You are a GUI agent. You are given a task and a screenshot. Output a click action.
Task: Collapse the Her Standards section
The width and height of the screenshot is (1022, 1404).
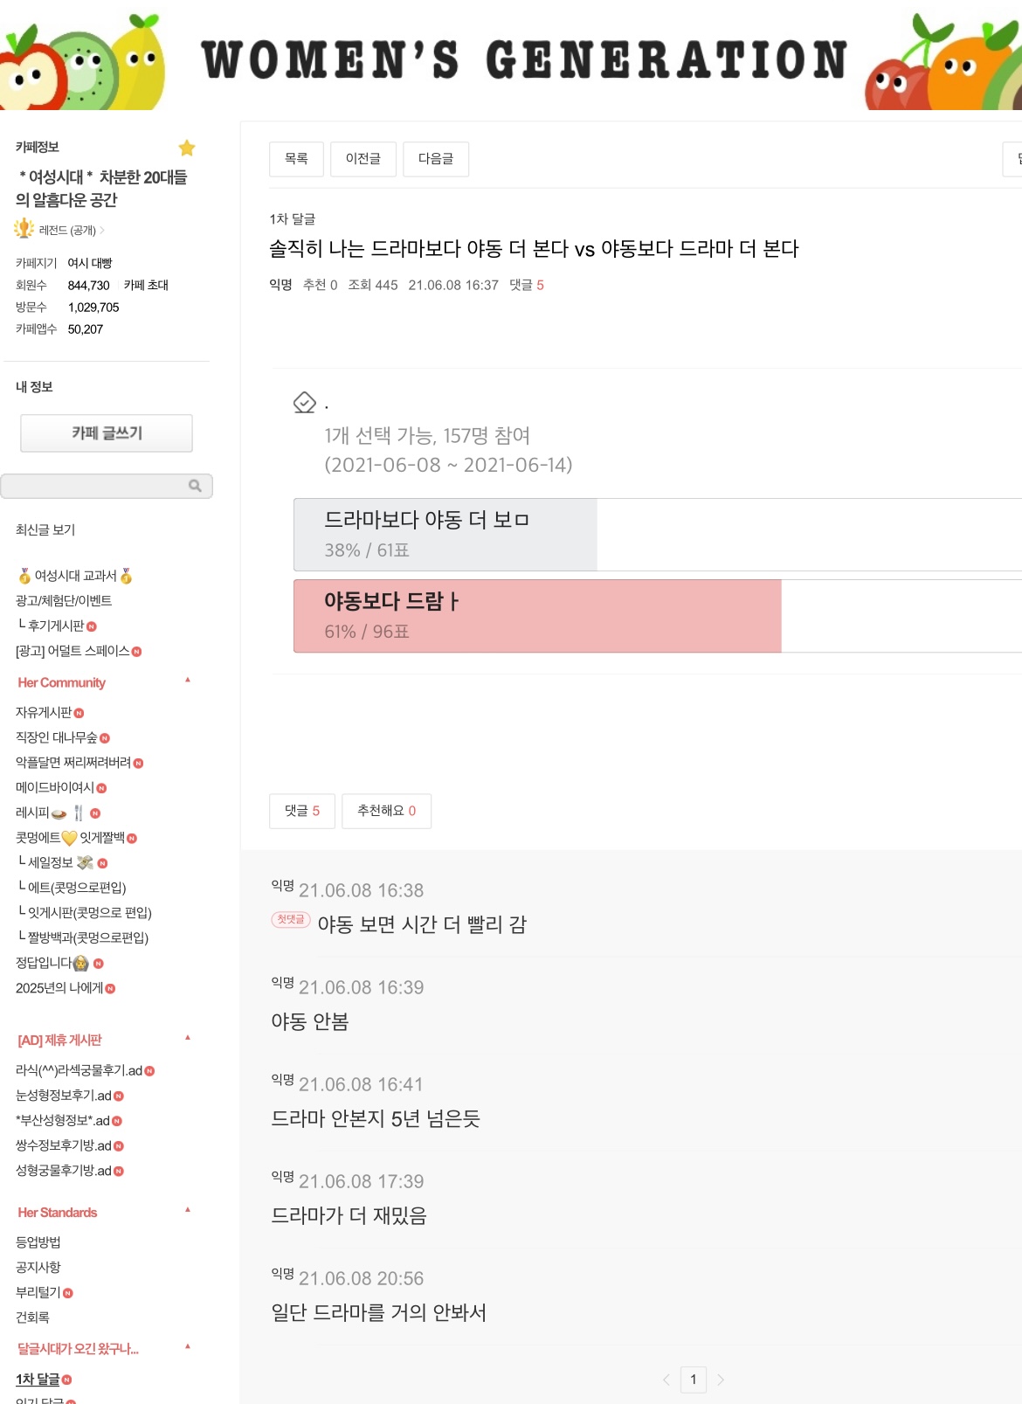(x=187, y=1210)
